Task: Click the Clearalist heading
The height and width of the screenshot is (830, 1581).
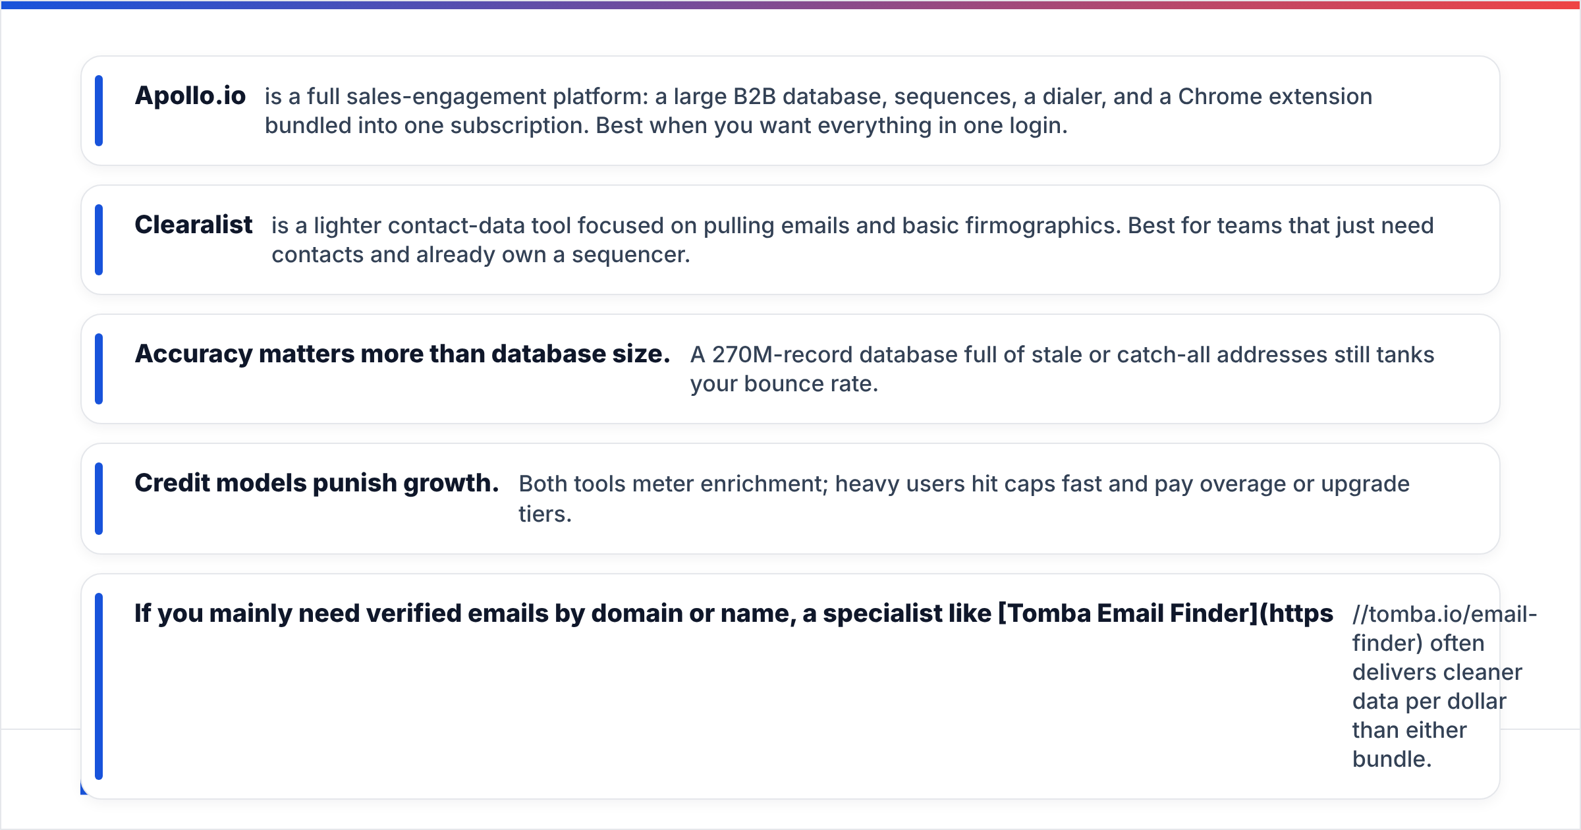Action: pyautogui.click(x=194, y=225)
